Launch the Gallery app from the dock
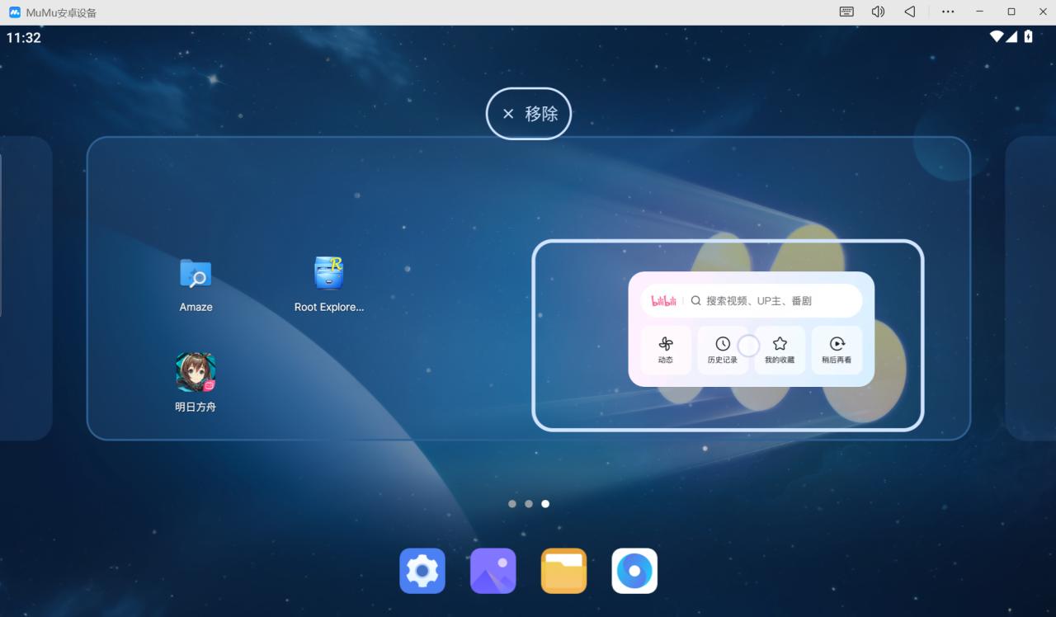 [493, 571]
